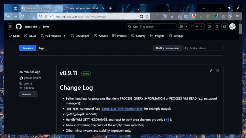The width and height of the screenshot is (246, 138).
Task: Show more toolbar tools overflow chevron
Action: click(x=230, y=16)
